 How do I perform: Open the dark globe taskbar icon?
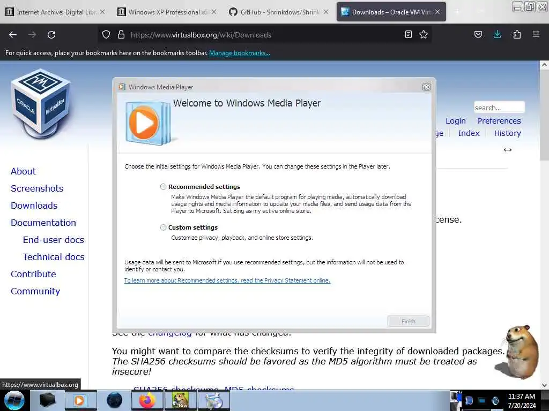pyautogui.click(x=114, y=400)
